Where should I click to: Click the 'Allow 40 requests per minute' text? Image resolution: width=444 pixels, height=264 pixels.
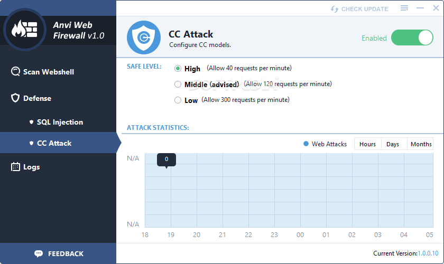click(249, 68)
